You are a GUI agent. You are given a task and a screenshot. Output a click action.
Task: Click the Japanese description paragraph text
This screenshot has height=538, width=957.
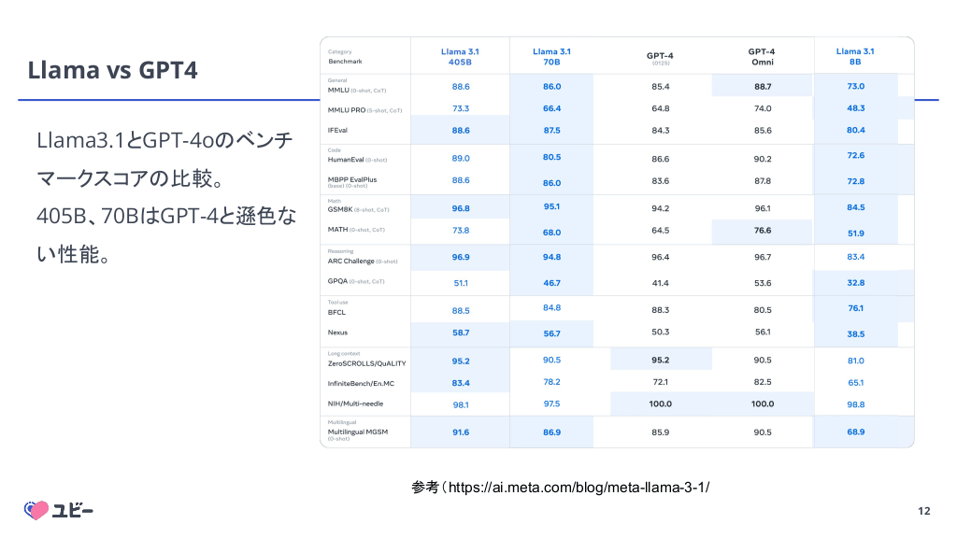(x=165, y=197)
